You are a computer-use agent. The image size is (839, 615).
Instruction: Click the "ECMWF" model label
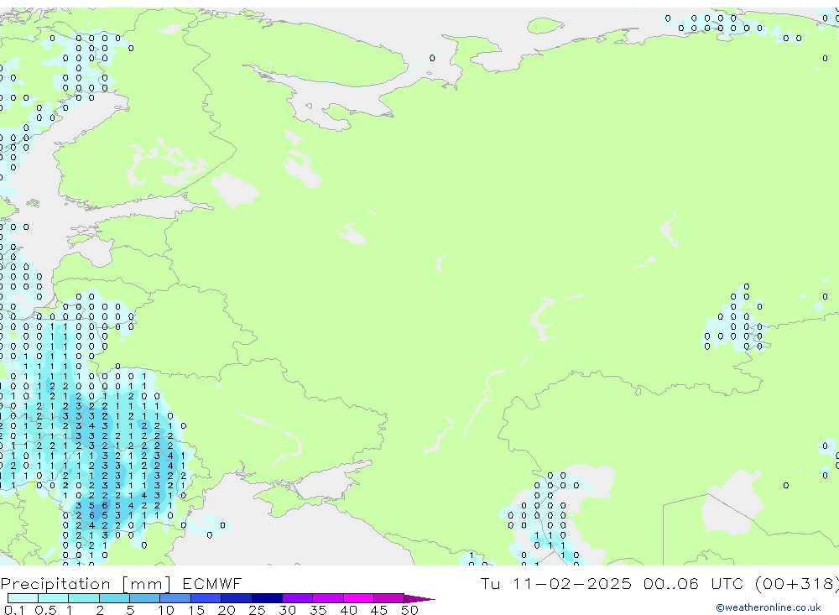212,583
